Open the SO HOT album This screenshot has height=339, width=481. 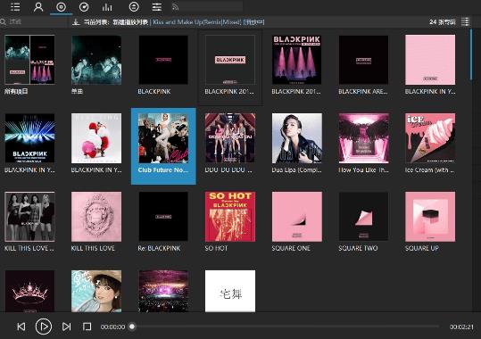click(x=230, y=217)
